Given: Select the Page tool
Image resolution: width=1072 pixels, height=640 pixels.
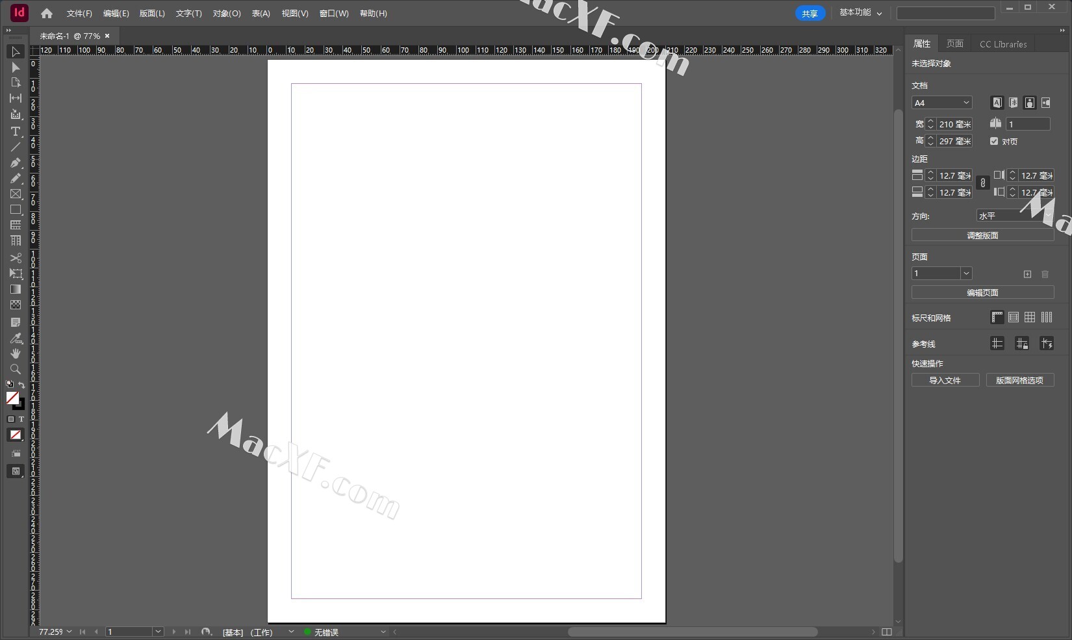Looking at the screenshot, I should coord(16,83).
